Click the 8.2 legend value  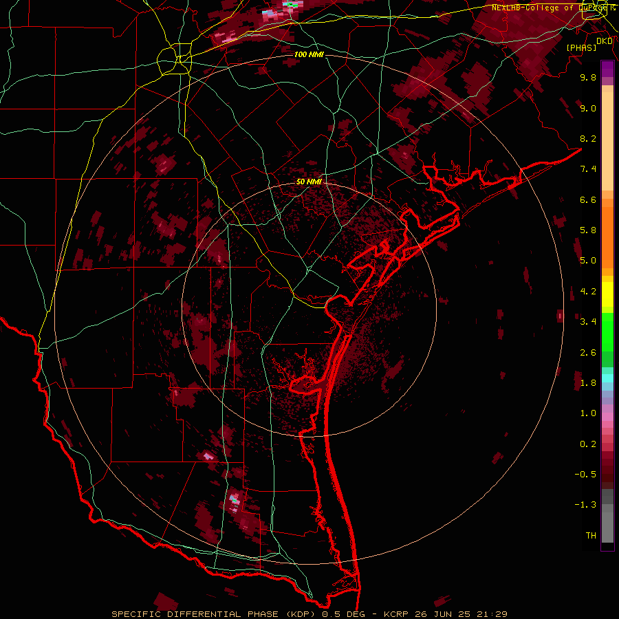click(x=588, y=138)
